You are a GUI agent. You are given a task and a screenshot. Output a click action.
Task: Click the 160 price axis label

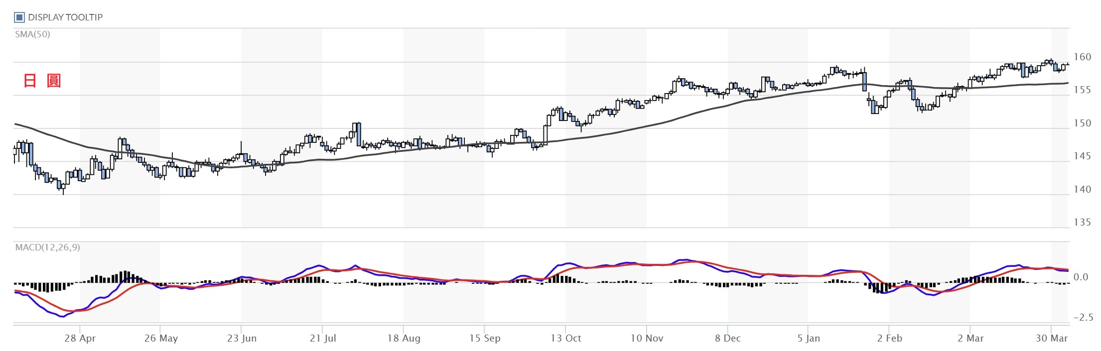(1082, 57)
